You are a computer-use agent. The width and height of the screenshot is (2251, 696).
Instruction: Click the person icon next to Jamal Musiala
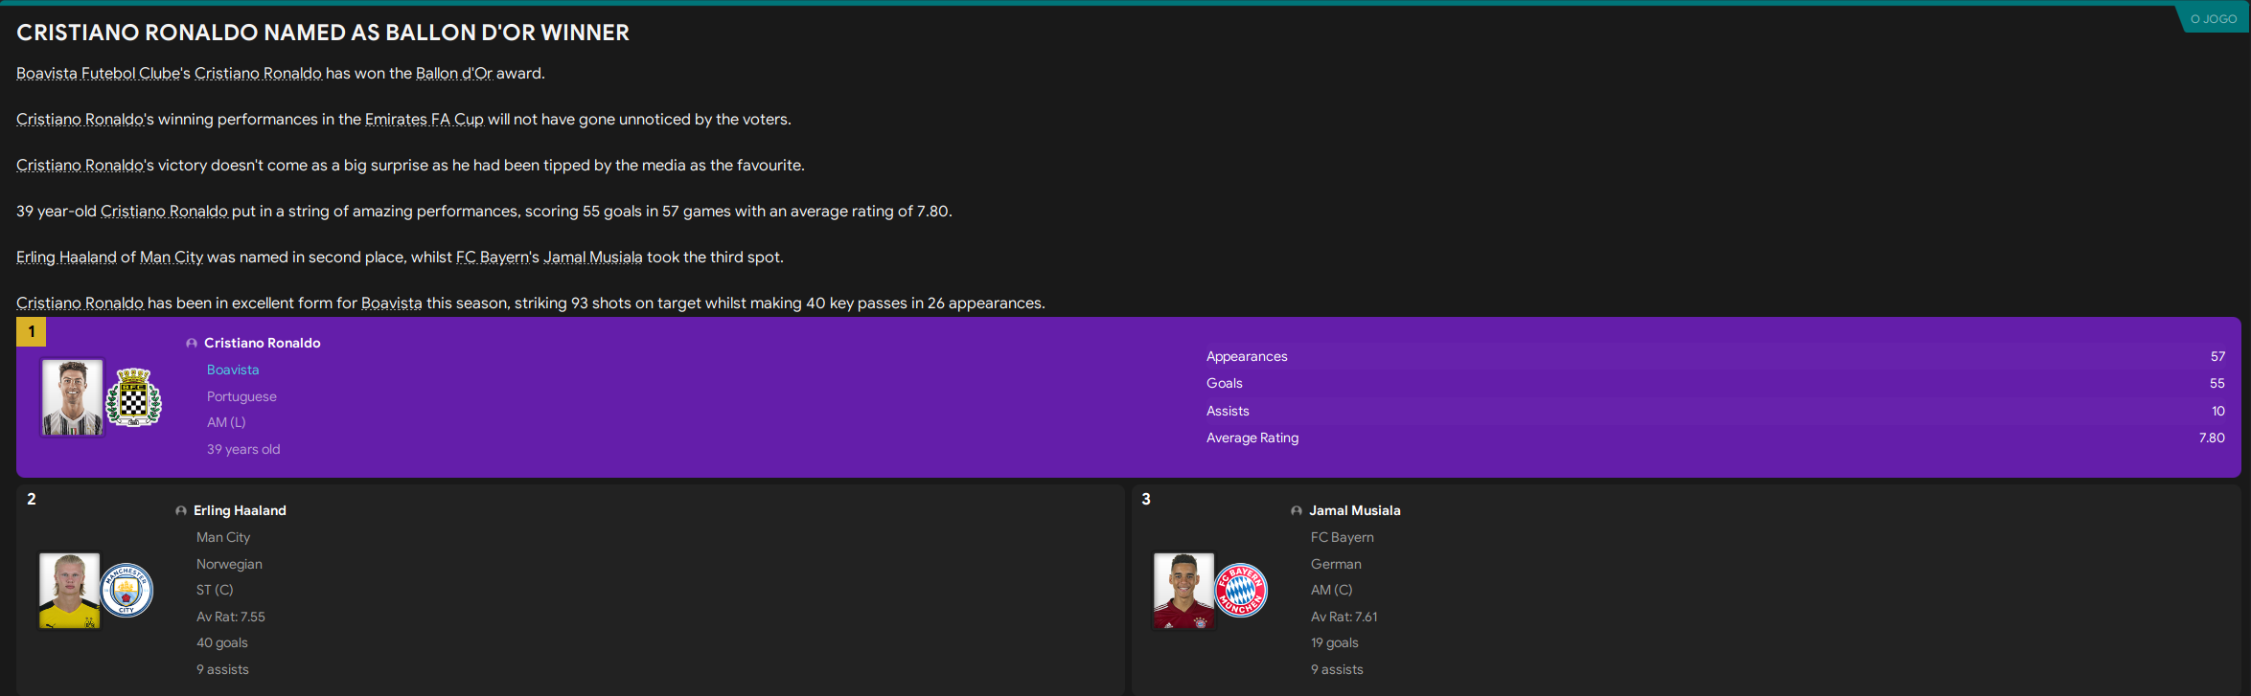1297,511
